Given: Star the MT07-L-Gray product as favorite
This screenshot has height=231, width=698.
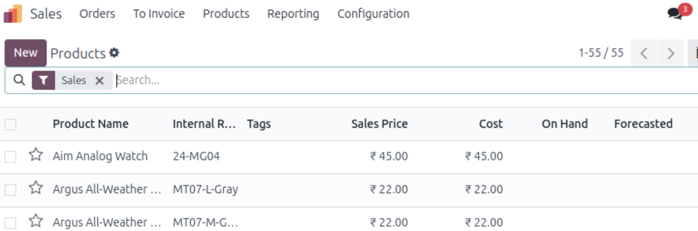Looking at the screenshot, I should 36,188.
